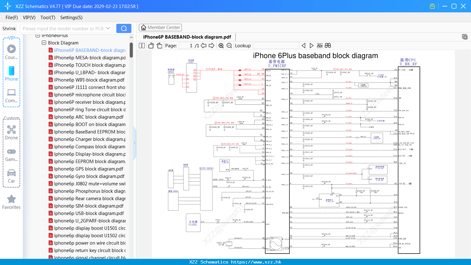Find previous lookup match triangle
471x265 pixels.
click(303, 45)
